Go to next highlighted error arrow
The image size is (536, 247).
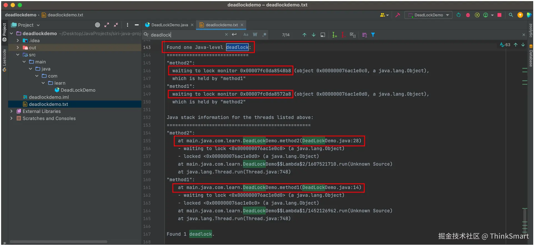pyautogui.click(x=523, y=45)
